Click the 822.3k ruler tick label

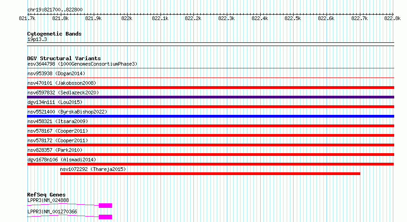click(226, 18)
